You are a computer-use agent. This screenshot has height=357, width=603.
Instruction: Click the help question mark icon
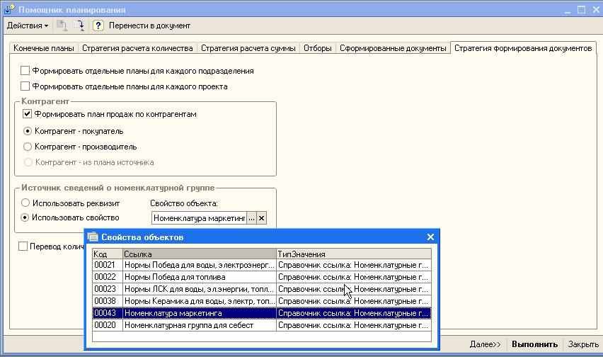[98, 25]
